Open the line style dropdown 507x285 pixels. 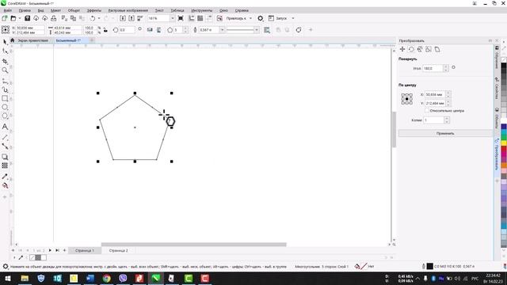(257, 30)
